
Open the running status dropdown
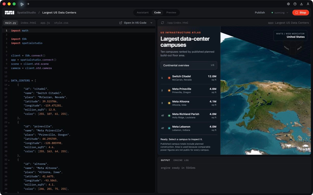point(280,12)
